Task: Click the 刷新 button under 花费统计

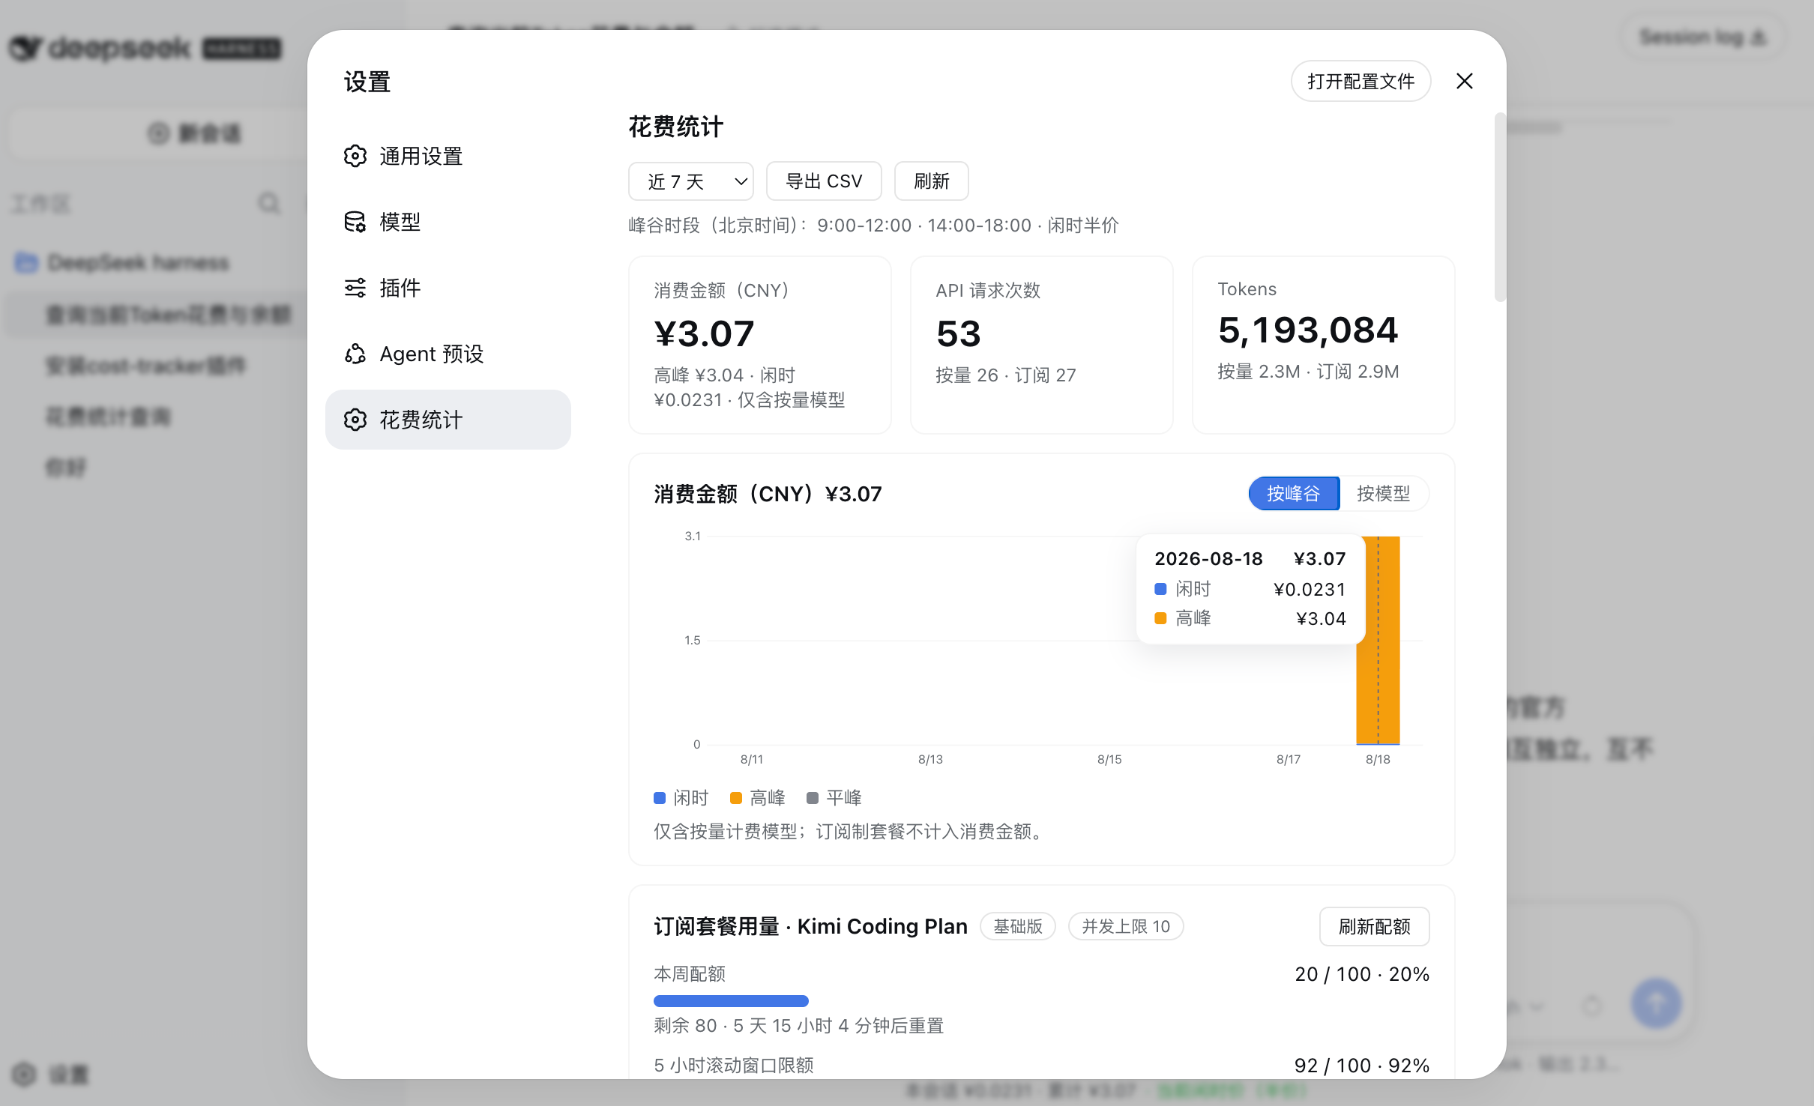Action: 931,181
